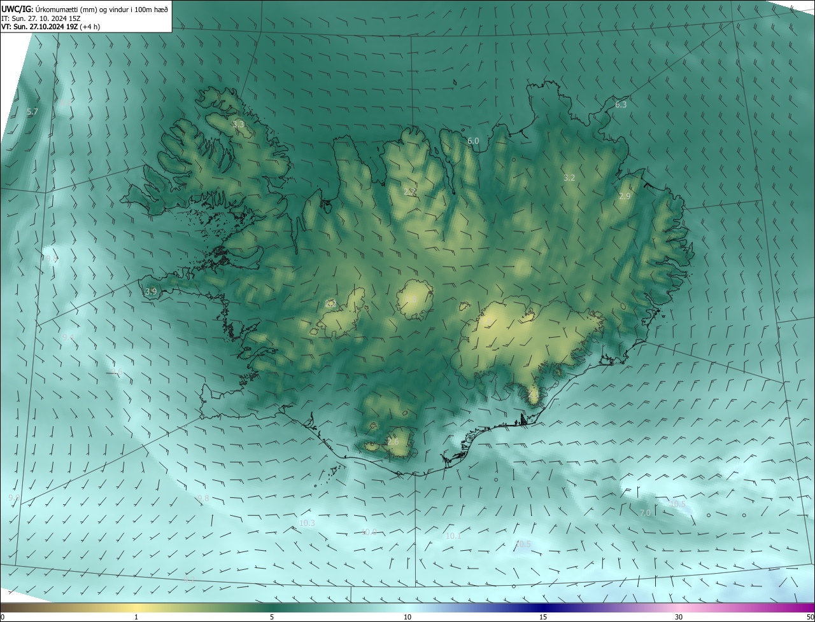Click the 10.3 value south of Iceland
This screenshot has height=622, width=815.
[x=307, y=523]
